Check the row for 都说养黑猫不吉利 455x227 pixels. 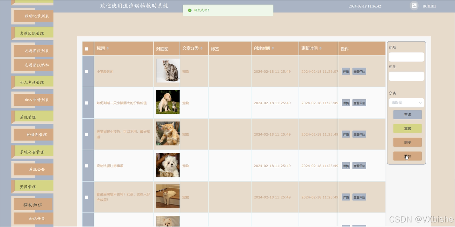tap(87, 197)
